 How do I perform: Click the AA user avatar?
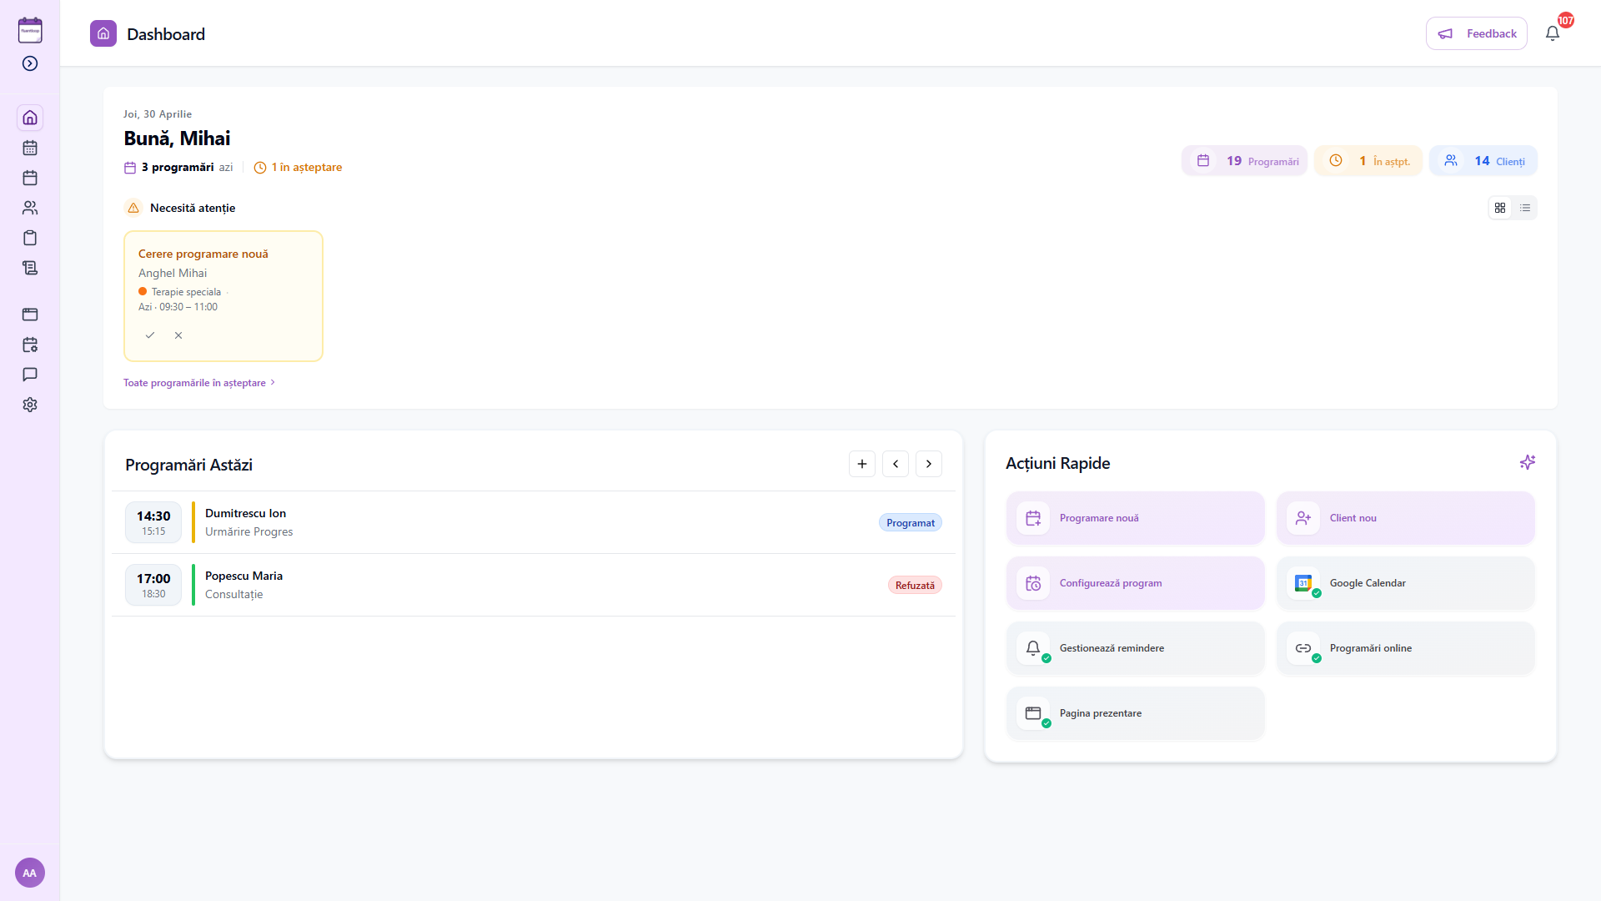[30, 873]
